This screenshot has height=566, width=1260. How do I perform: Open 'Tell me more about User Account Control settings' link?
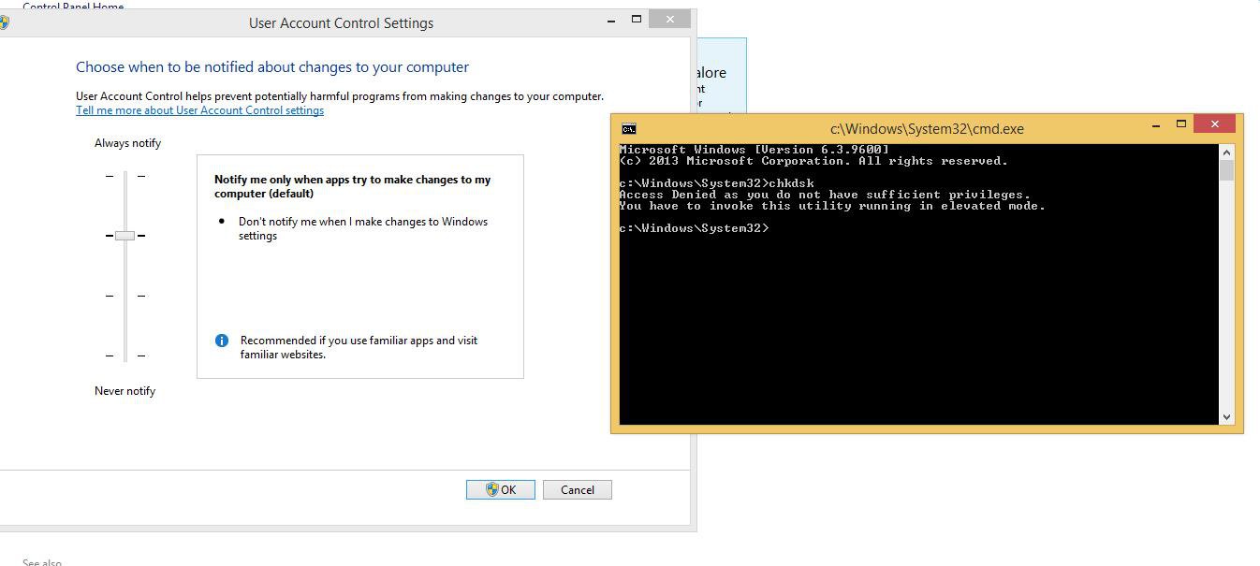click(200, 110)
